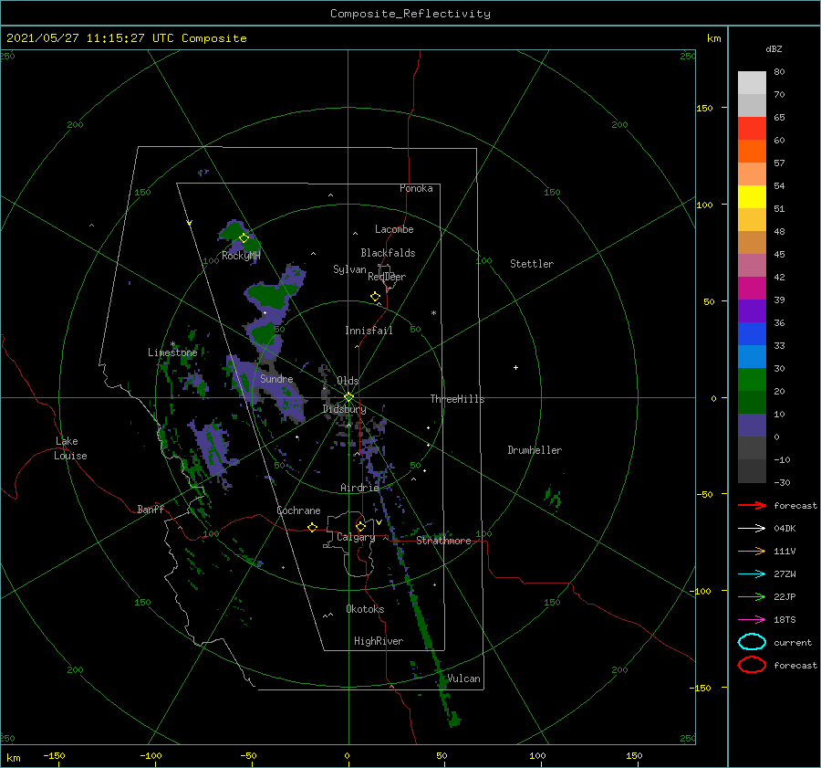This screenshot has width=821, height=768.
Task: Click the Lacombe city label
Action: click(394, 229)
